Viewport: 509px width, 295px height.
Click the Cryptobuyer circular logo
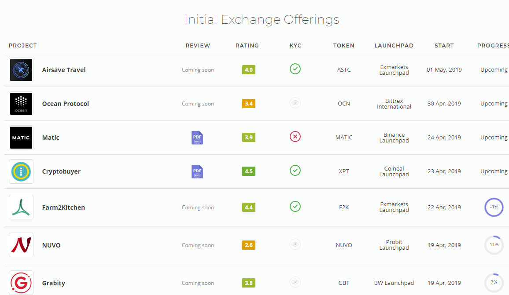click(21, 171)
